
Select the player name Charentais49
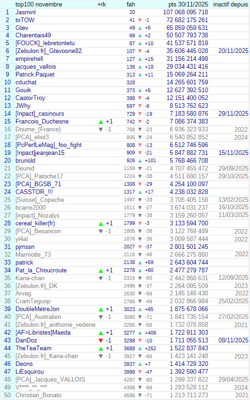tap(33, 35)
